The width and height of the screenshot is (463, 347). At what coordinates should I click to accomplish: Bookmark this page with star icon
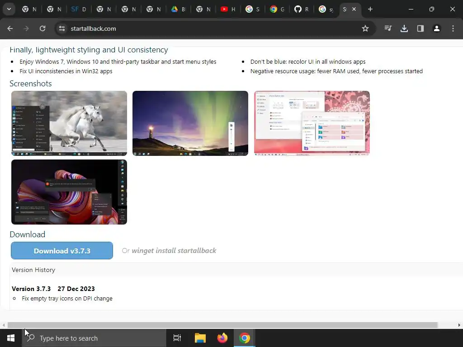(365, 28)
